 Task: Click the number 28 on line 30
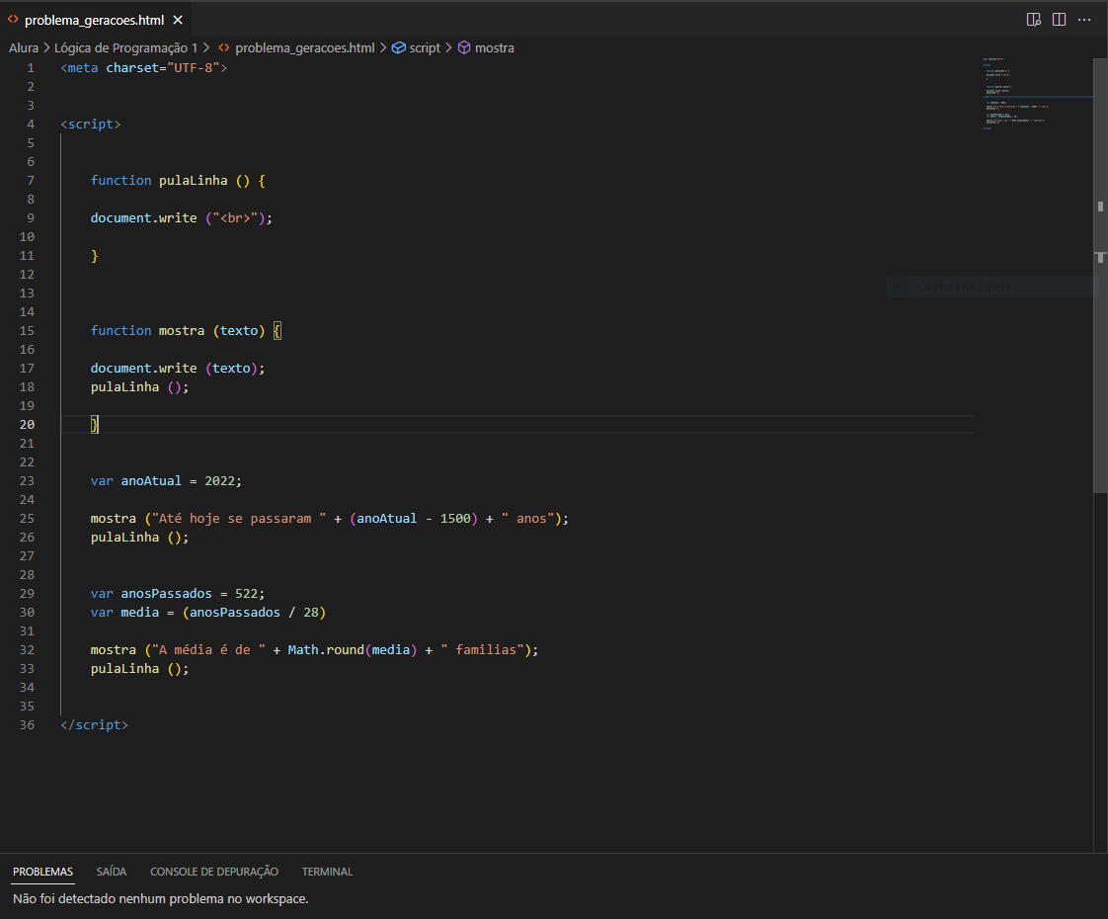(x=311, y=613)
